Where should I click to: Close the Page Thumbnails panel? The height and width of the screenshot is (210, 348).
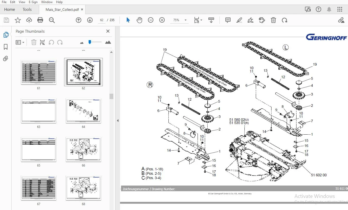click(108, 31)
